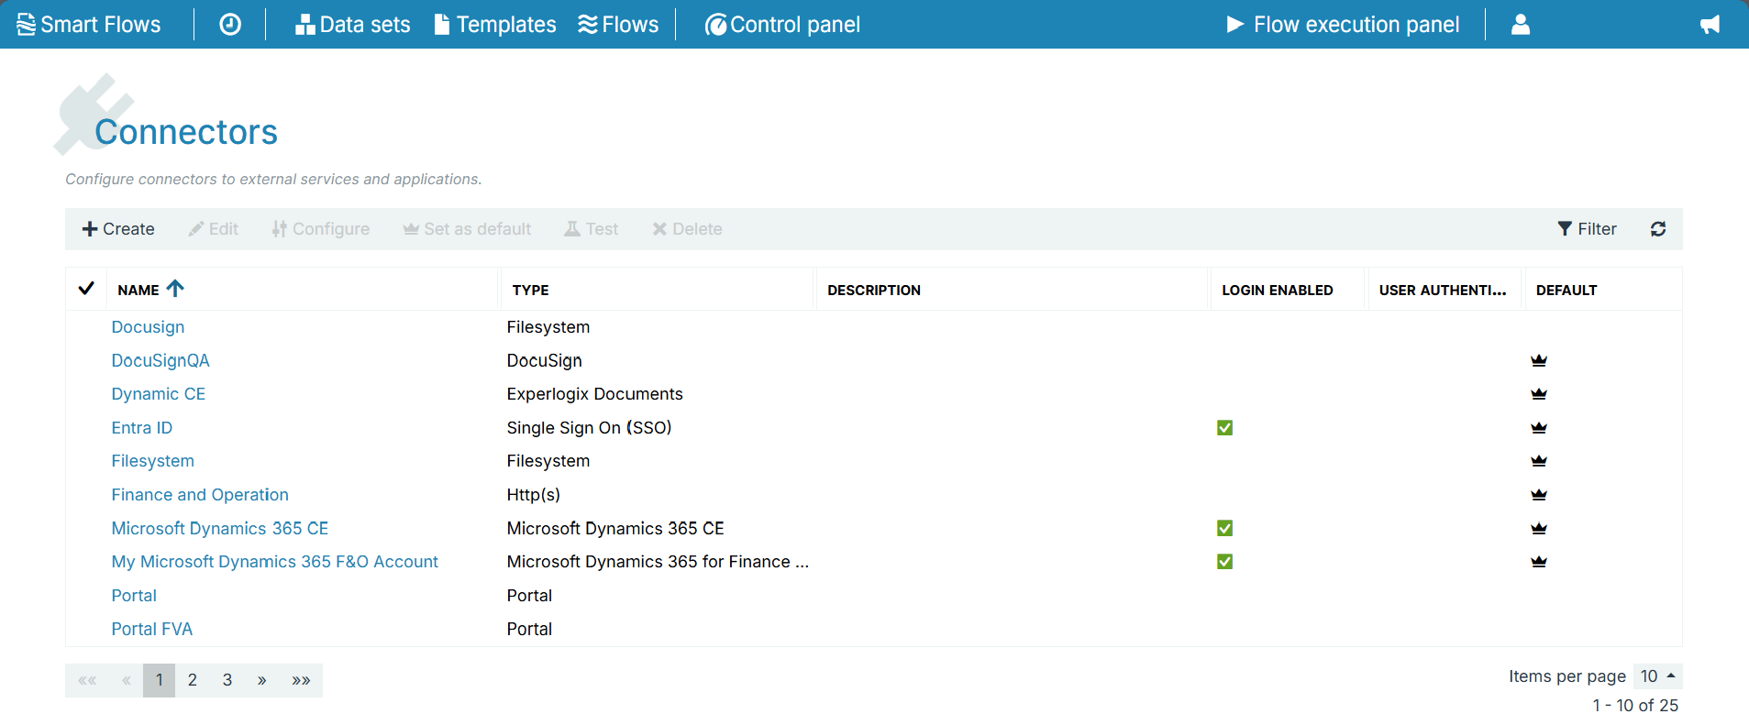This screenshot has height=714, width=1749.
Task: Click the Configure toolbar button
Action: 321,229
